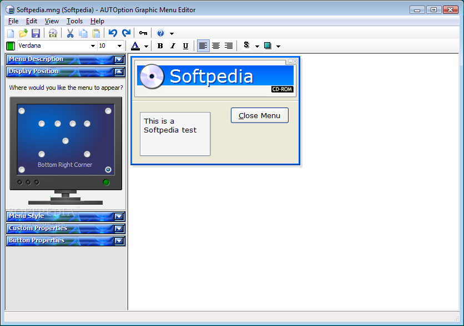Screen dimensions: 464x326
Task: Expand the Menu Description panel
Action: coord(119,60)
